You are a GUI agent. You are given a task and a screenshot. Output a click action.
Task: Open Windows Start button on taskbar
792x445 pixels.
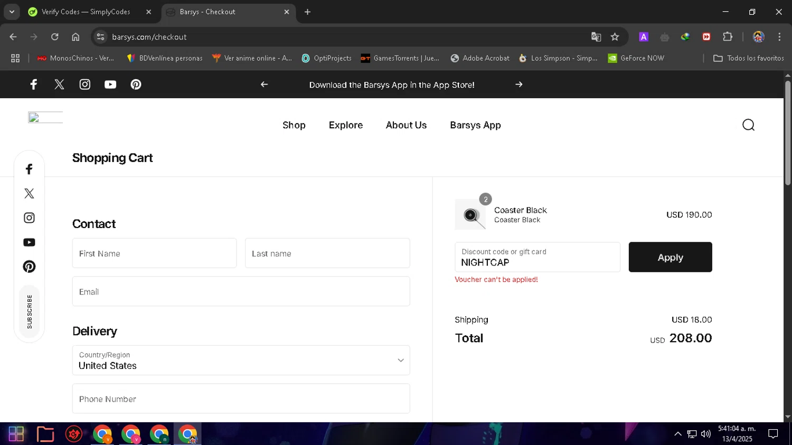coord(16,434)
